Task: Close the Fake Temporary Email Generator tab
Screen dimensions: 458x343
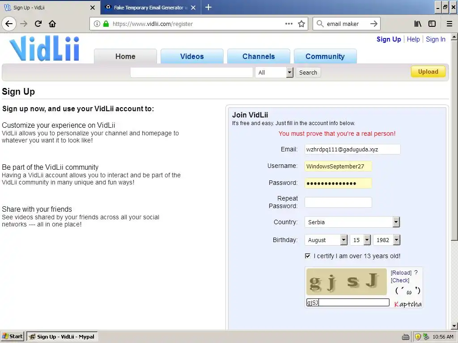Action: [x=193, y=8]
